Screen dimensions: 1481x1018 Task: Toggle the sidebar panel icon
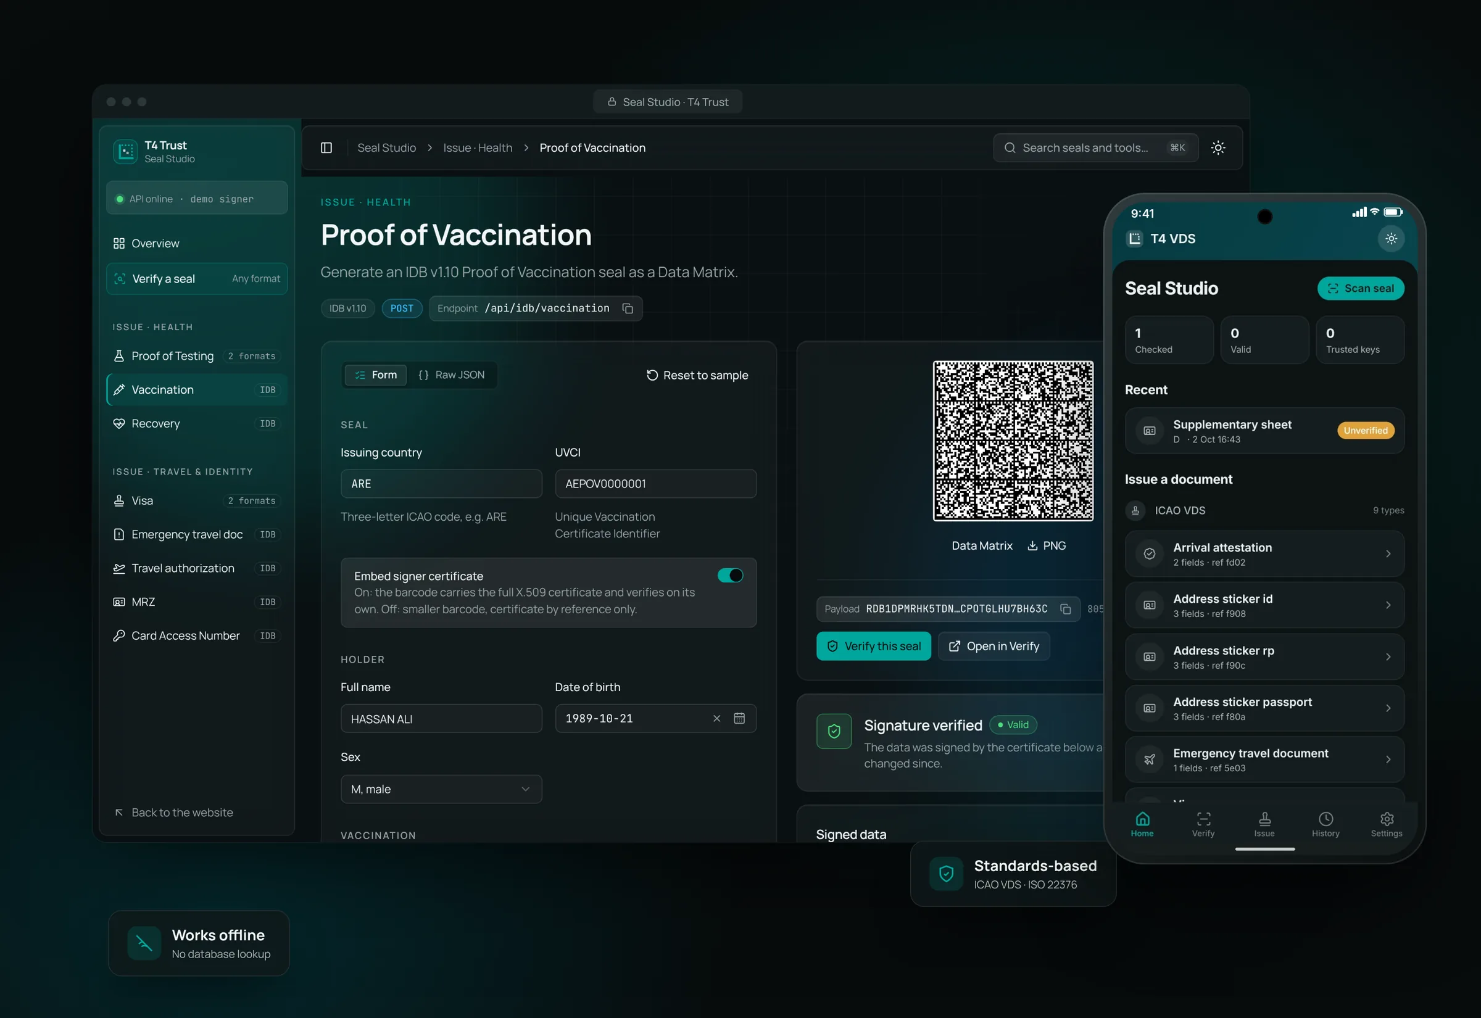[x=326, y=148]
